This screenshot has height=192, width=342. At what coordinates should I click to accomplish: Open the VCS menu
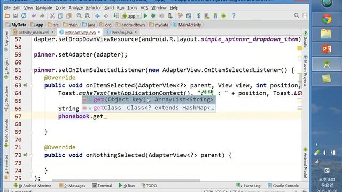144,7
